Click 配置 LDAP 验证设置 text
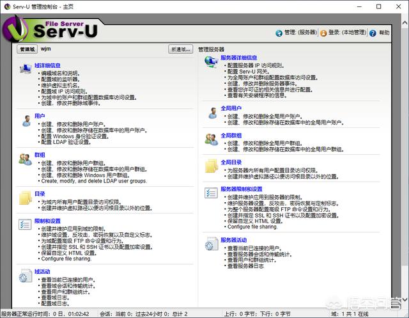 (66, 142)
